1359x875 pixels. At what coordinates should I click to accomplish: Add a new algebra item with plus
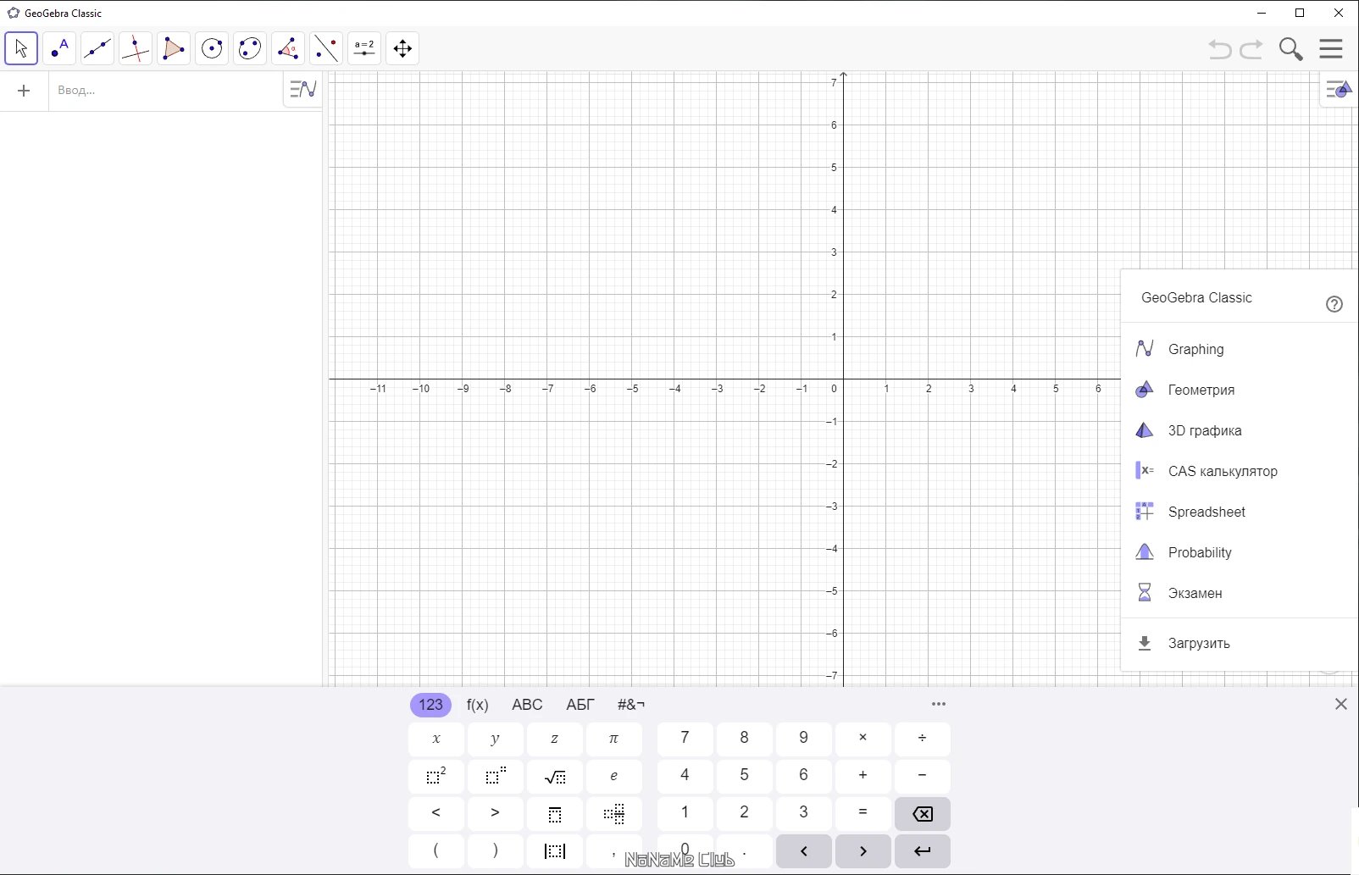[x=24, y=91]
